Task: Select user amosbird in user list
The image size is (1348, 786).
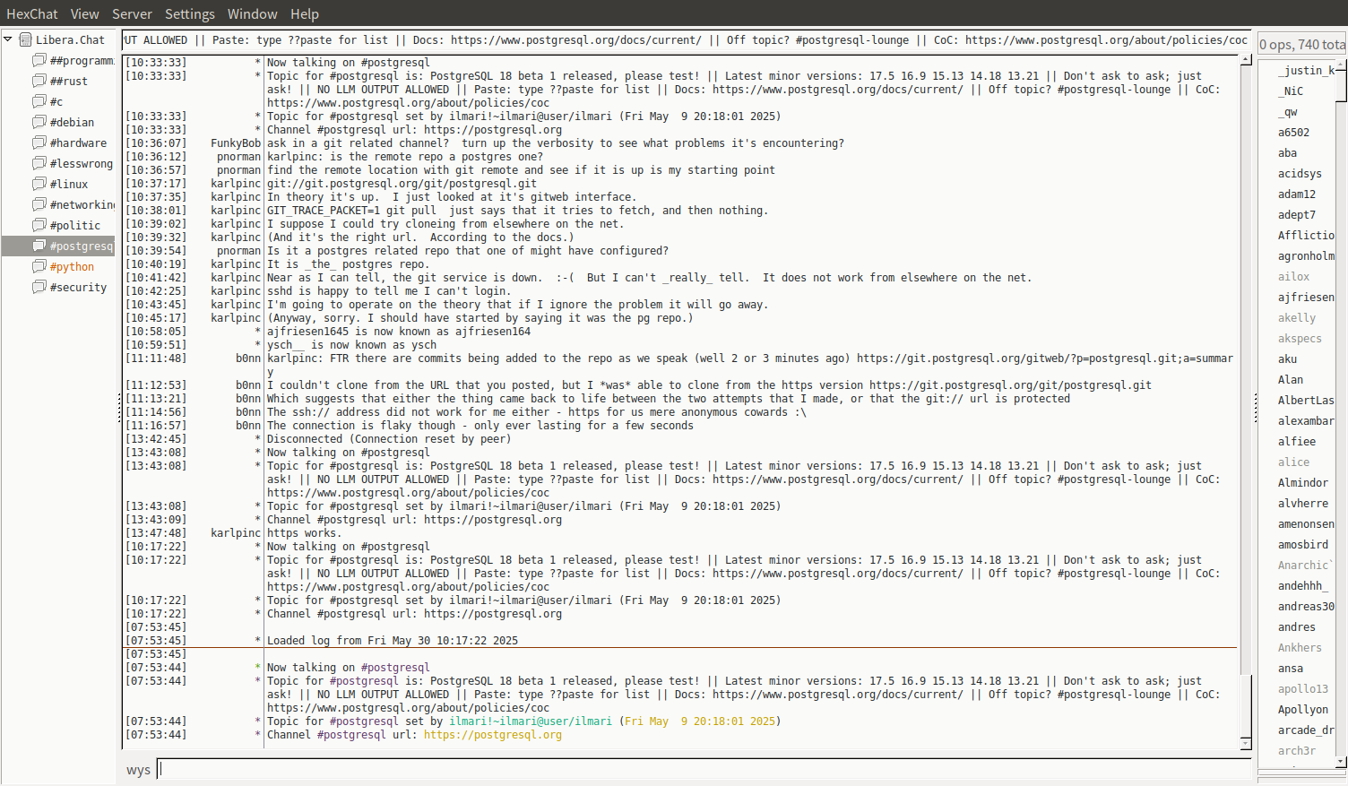Action: coord(1303,544)
